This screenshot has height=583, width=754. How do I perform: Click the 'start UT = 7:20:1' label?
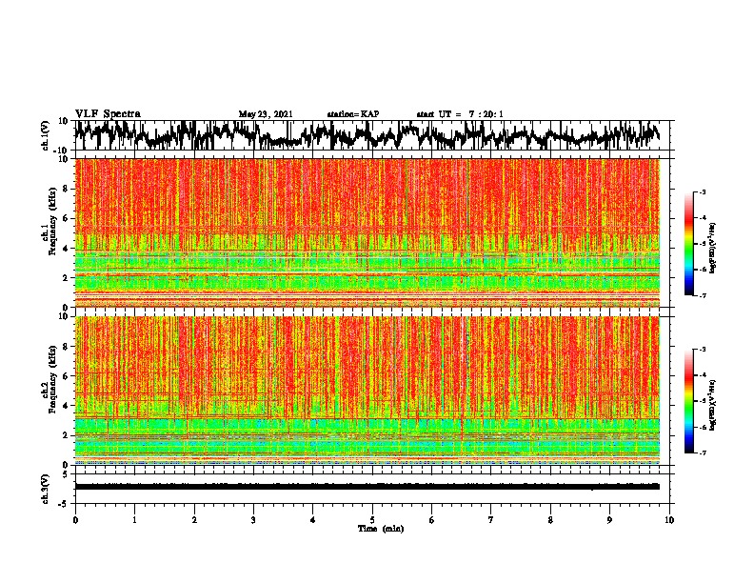click(x=460, y=114)
